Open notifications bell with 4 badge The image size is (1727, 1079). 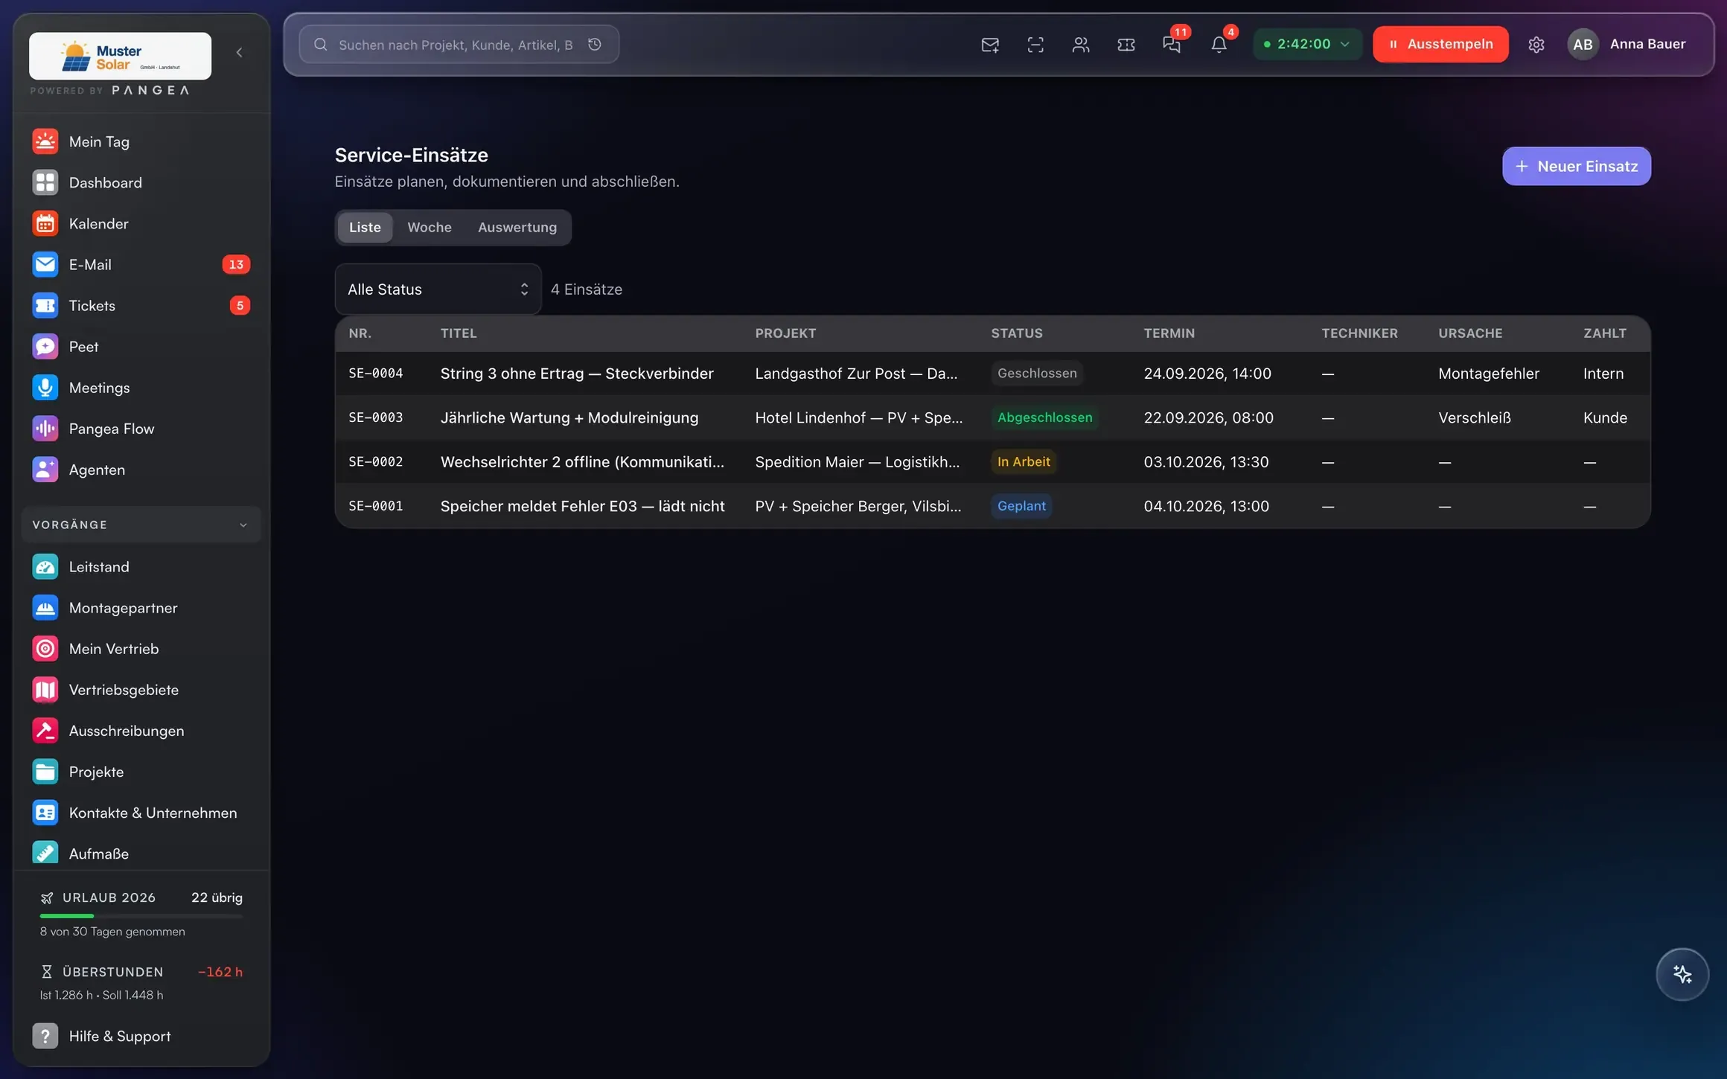click(x=1219, y=45)
